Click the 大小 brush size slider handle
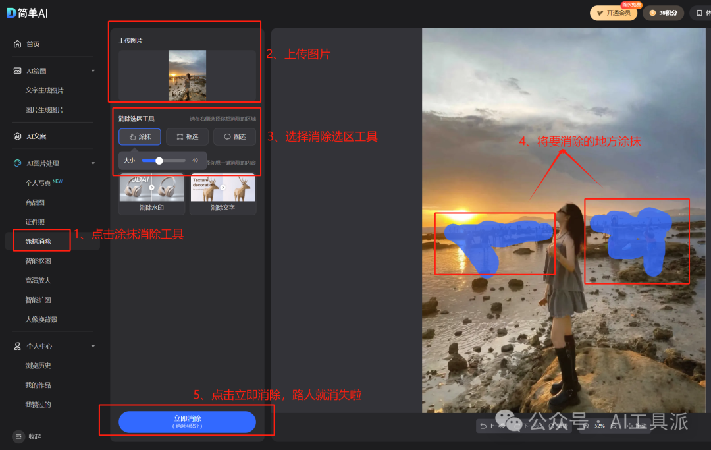 (x=159, y=161)
